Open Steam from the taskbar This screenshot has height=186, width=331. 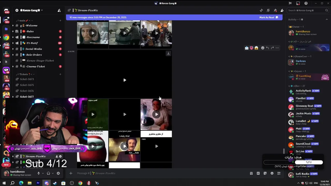[55, 183]
